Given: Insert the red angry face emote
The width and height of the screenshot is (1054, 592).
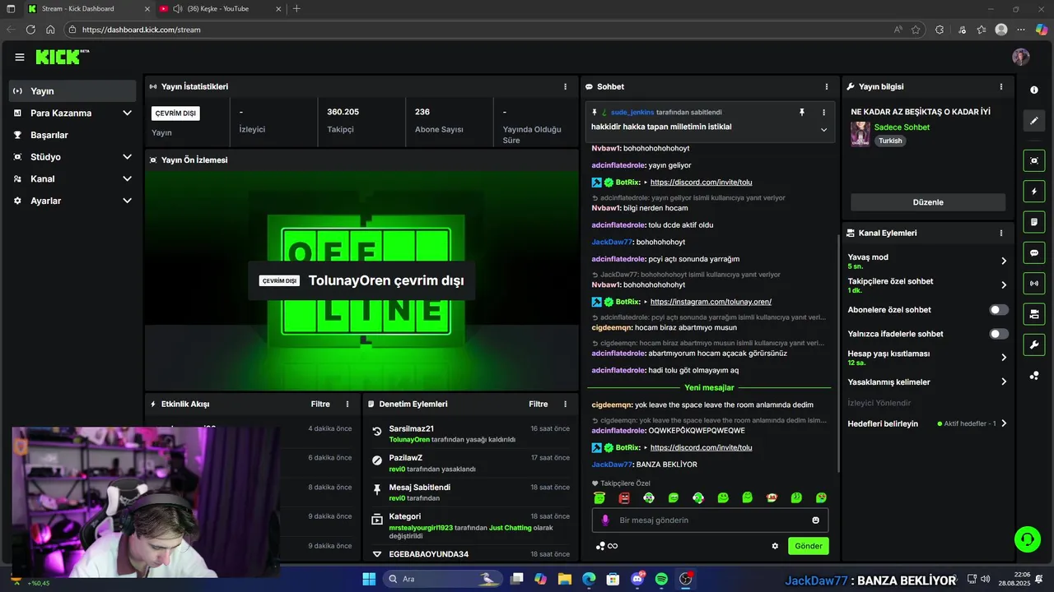Looking at the screenshot, I should pos(624,497).
